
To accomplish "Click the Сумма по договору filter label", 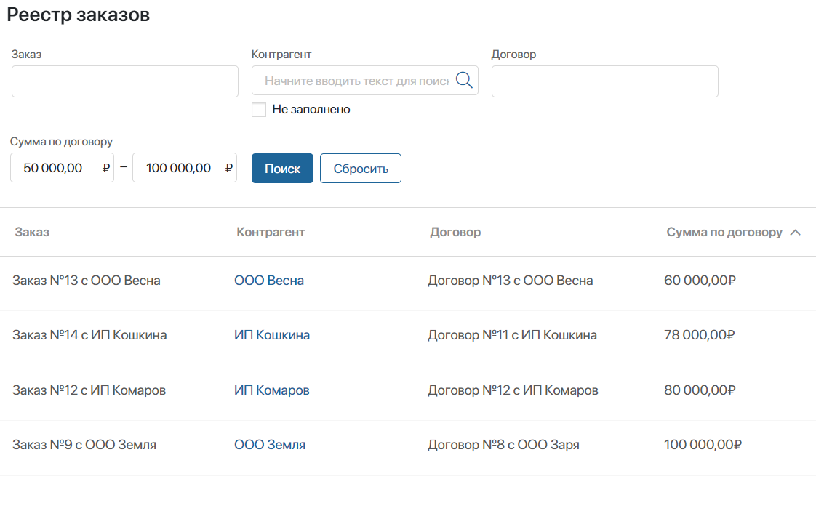I will (61, 142).
